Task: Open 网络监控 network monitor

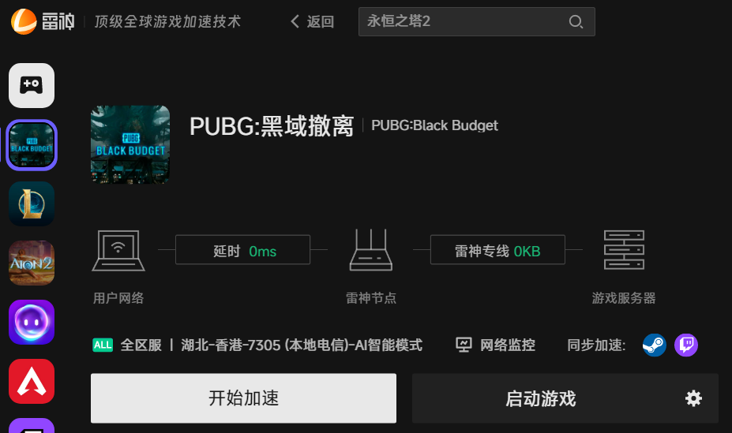Action: pos(495,345)
